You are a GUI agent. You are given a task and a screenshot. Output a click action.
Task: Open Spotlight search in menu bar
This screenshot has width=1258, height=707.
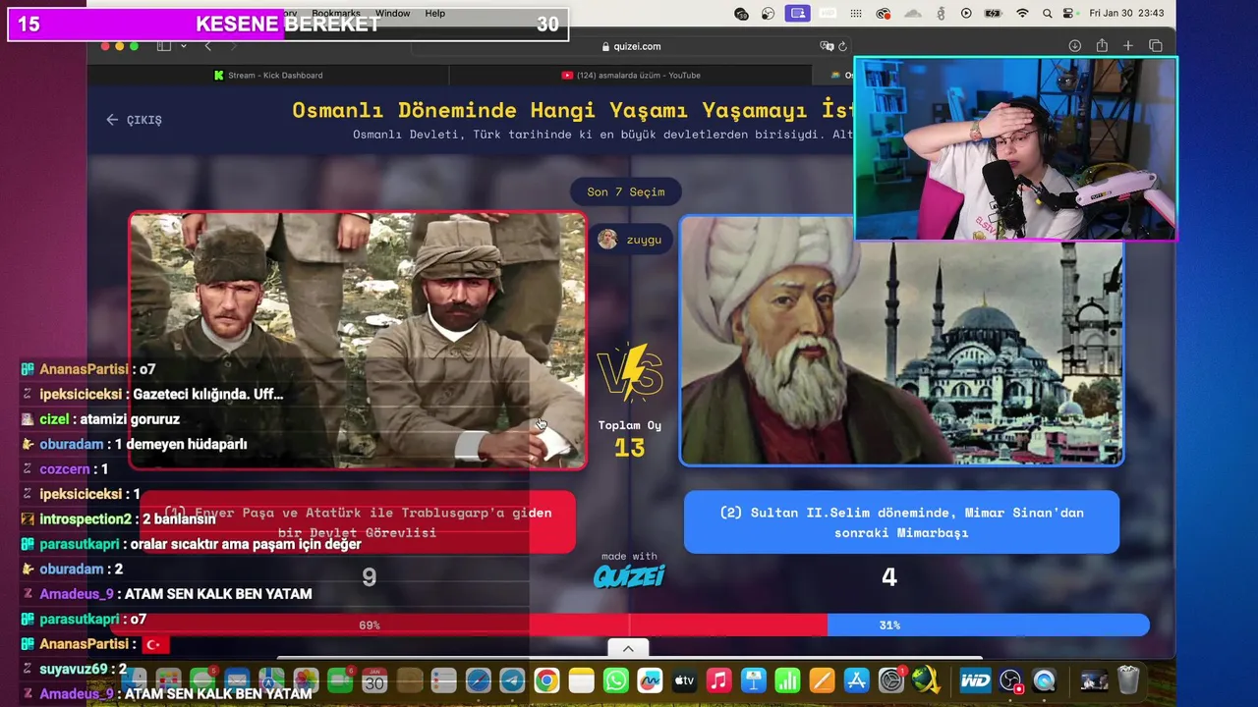point(1047,13)
